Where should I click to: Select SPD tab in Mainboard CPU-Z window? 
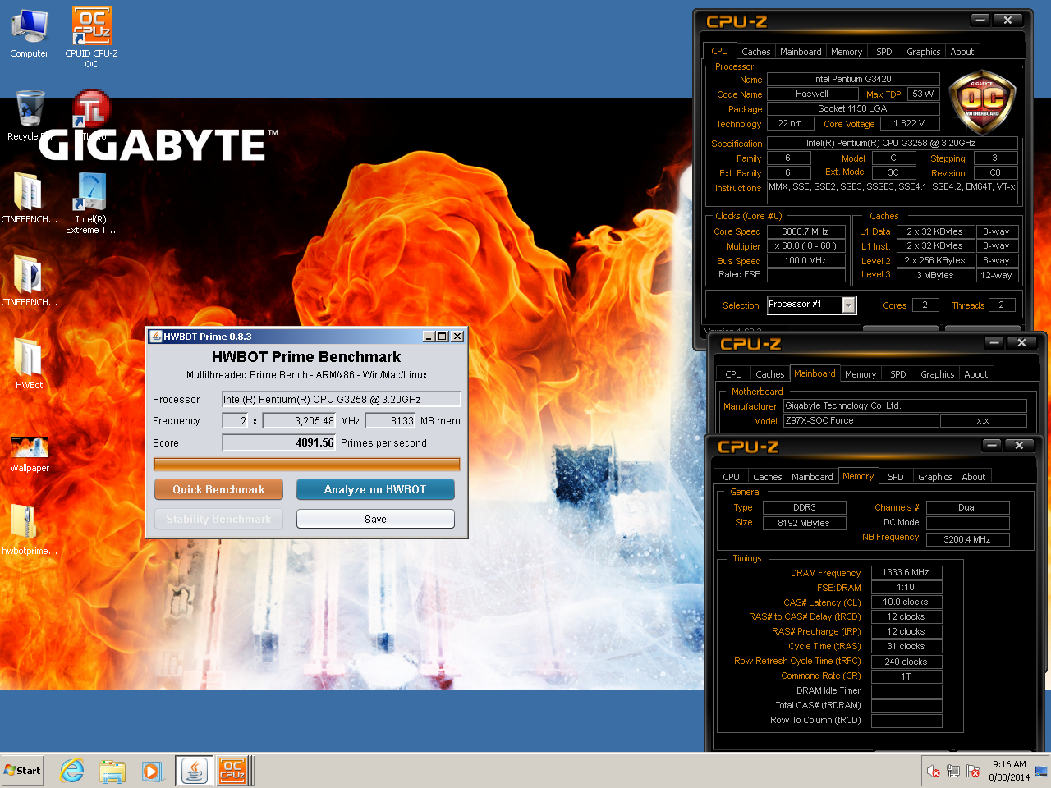898,374
